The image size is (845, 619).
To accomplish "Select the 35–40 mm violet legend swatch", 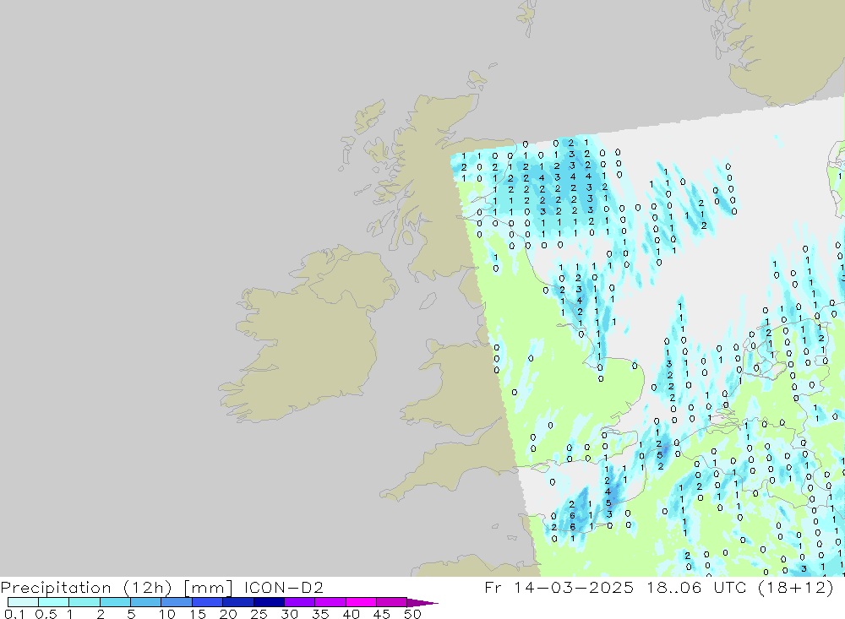I will [x=330, y=602].
